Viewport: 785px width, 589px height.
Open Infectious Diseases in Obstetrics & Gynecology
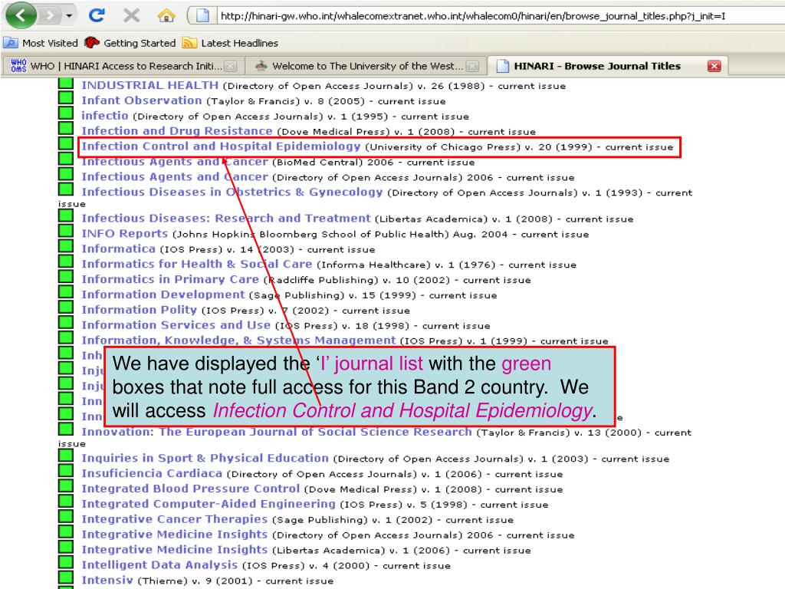click(x=232, y=192)
